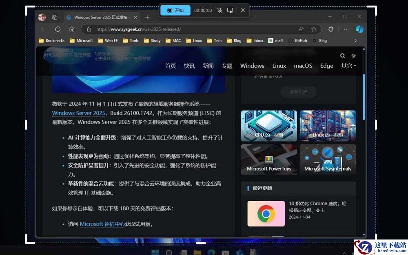Toggle the microphone mute icon in recorder bar
Image resolution: width=408 pixels, height=255 pixels.
[x=220, y=11]
